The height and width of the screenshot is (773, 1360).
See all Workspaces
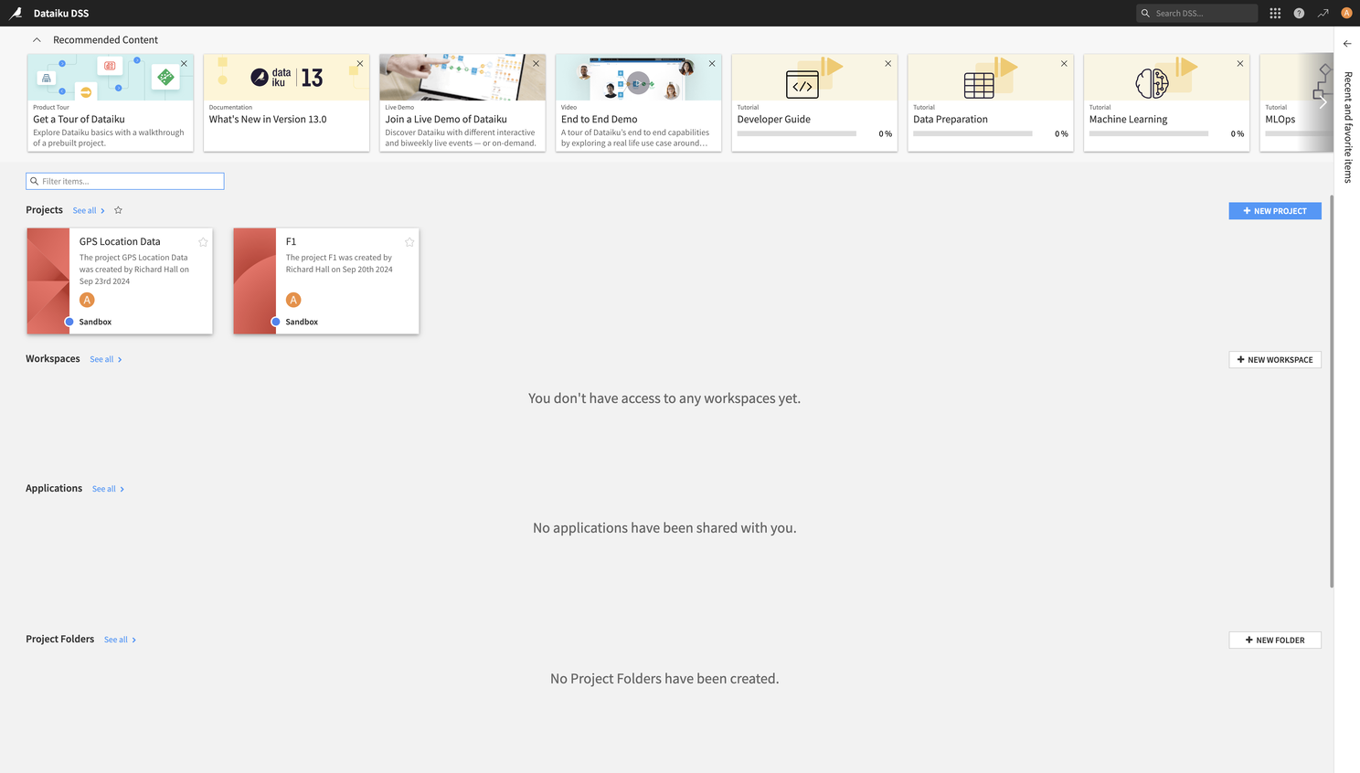[106, 360]
